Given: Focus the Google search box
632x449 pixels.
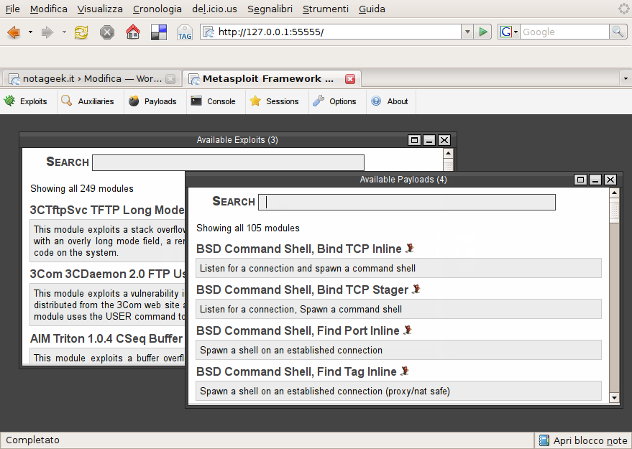Looking at the screenshot, I should tap(564, 32).
